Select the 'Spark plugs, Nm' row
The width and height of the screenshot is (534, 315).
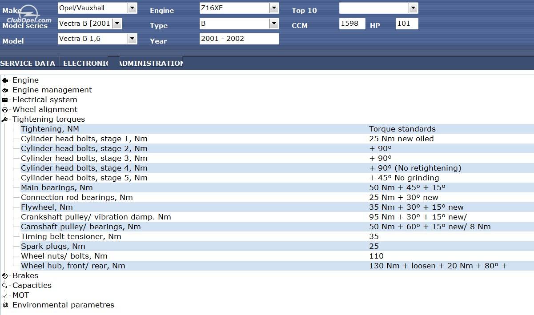277,246
